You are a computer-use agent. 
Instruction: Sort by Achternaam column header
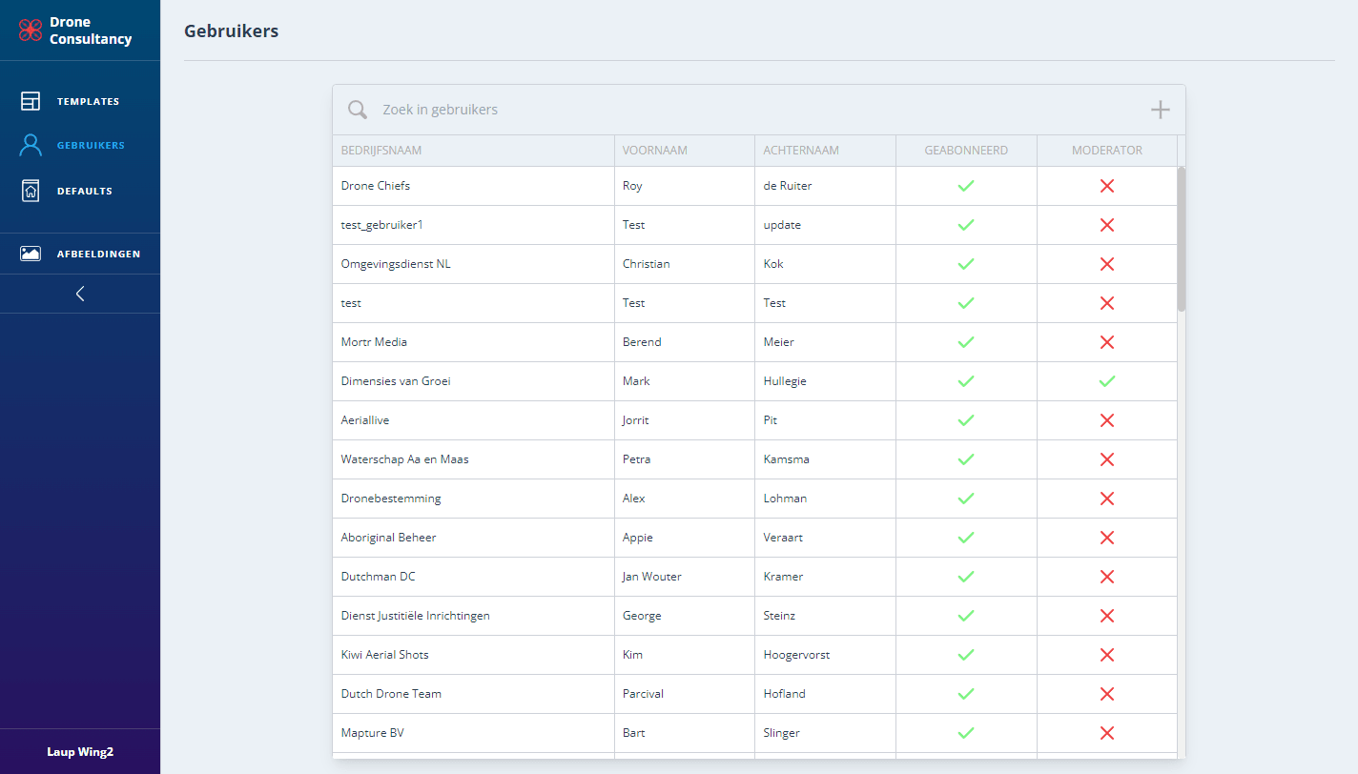coord(801,151)
